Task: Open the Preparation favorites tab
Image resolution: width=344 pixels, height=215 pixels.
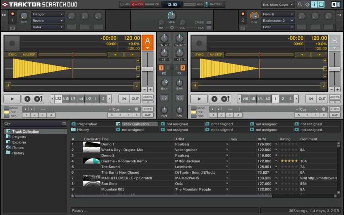Action: [87, 124]
